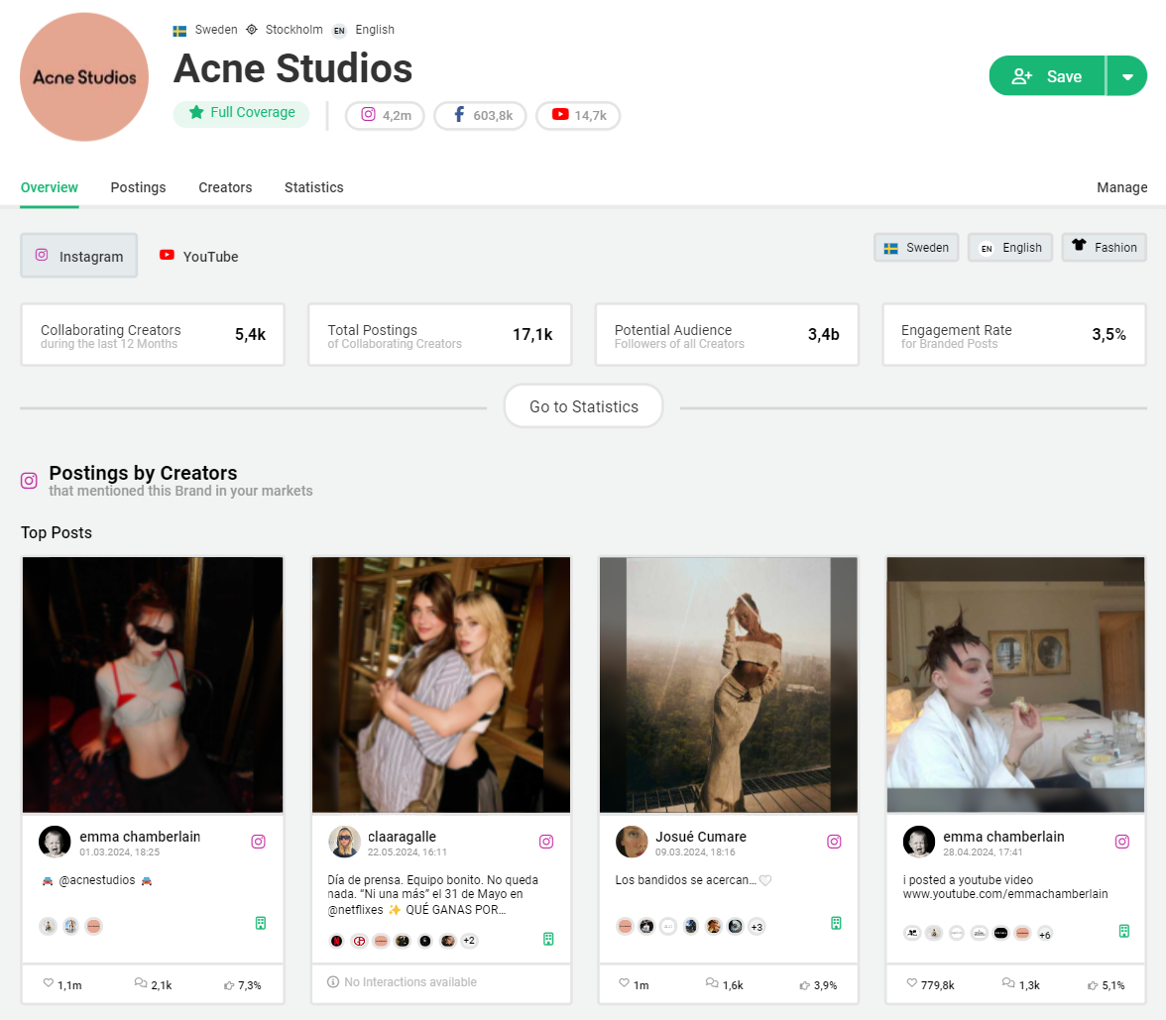
Task: Open Acne Studios Instagram follower badge
Action: point(385,115)
